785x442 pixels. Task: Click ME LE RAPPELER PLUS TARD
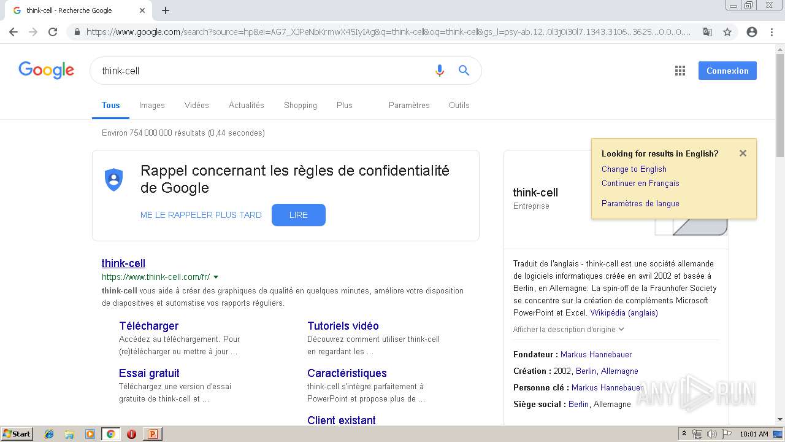(201, 215)
